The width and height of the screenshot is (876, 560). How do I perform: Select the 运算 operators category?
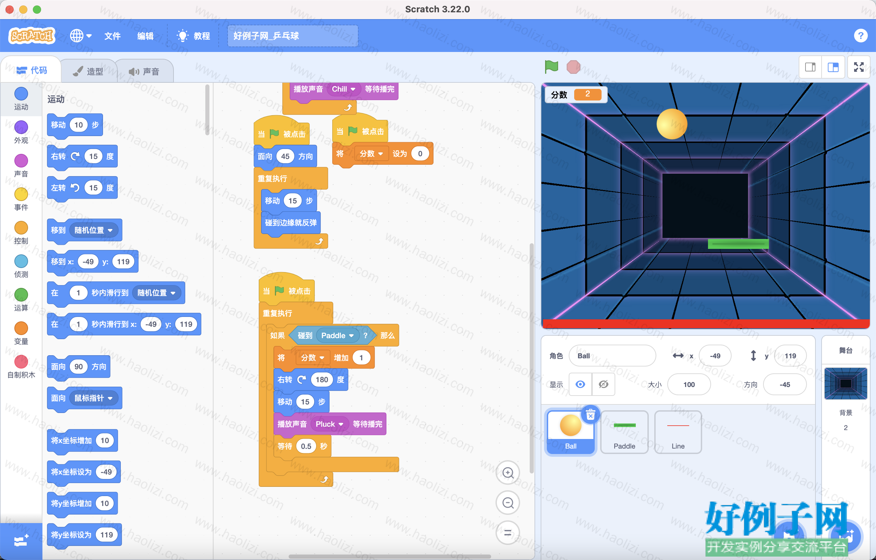21,300
